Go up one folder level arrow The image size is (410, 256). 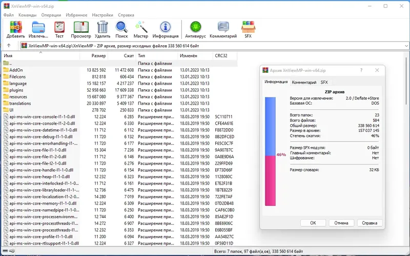click(x=9, y=46)
